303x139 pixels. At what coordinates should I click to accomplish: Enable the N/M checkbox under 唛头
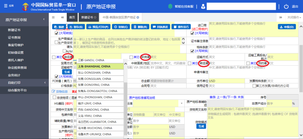point(64,51)
